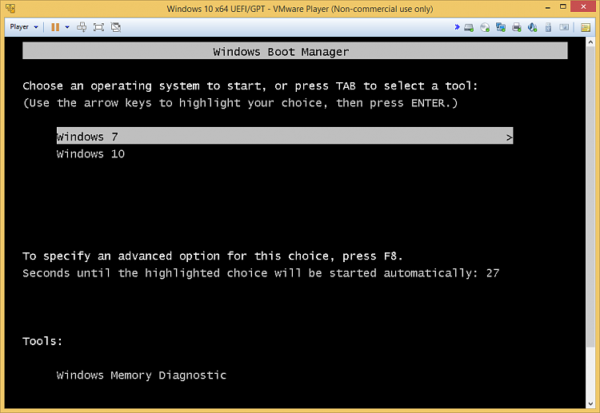Screen dimensions: 600x413
Task: Click the Windows Boot Manager header bar
Action: point(295,51)
